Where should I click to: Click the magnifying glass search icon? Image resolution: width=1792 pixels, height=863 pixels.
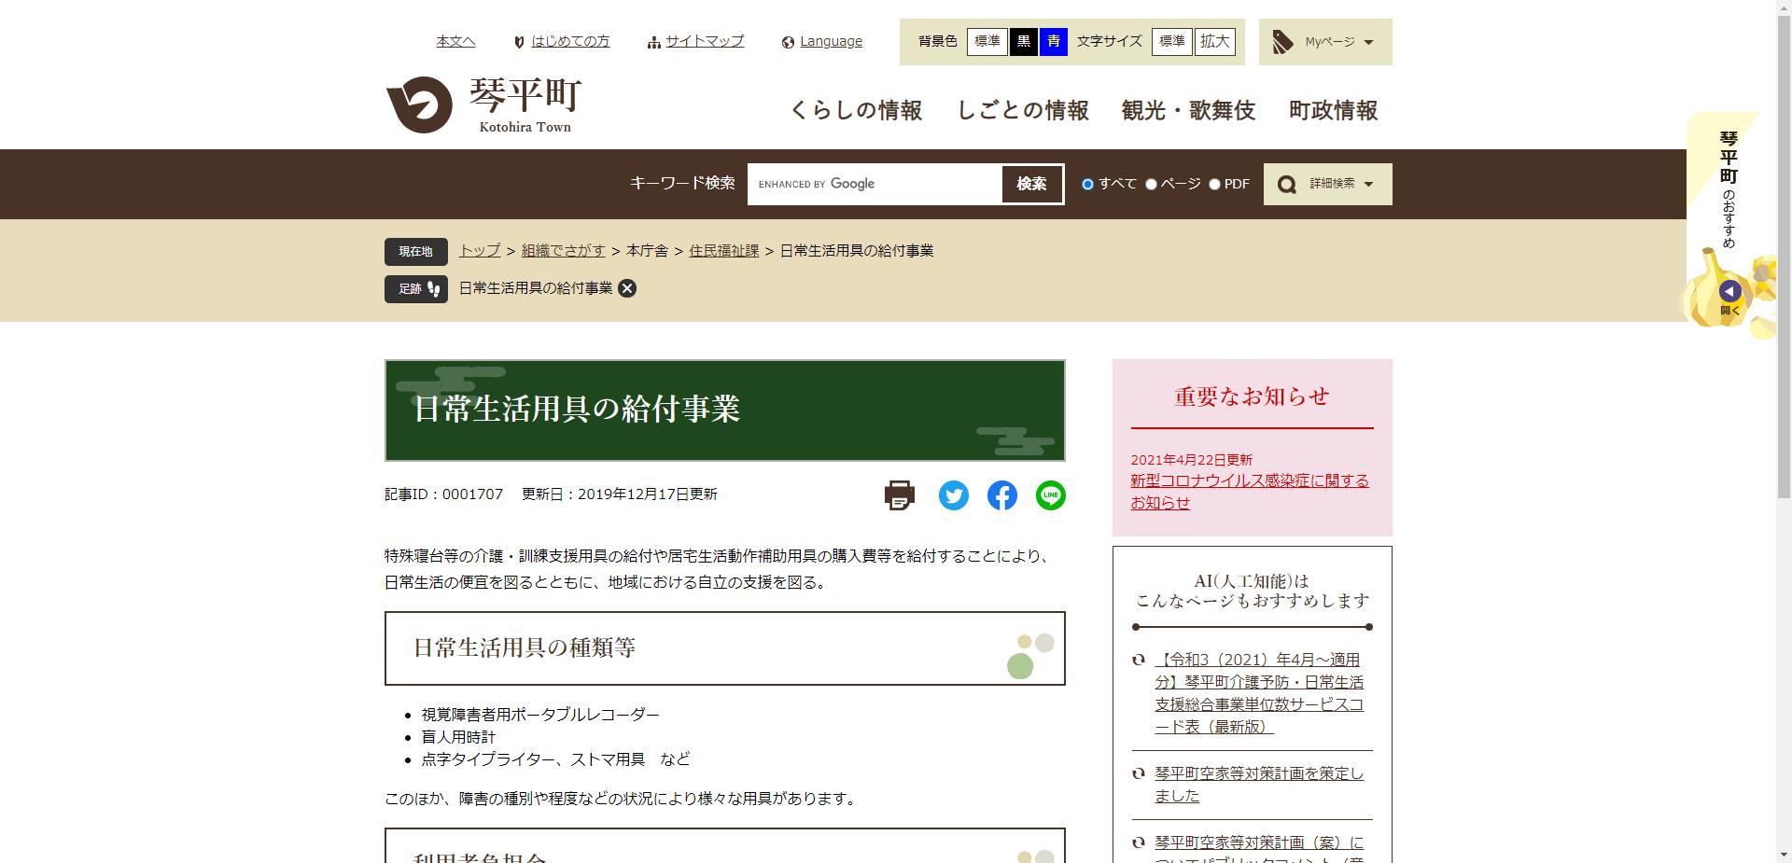click(1288, 184)
